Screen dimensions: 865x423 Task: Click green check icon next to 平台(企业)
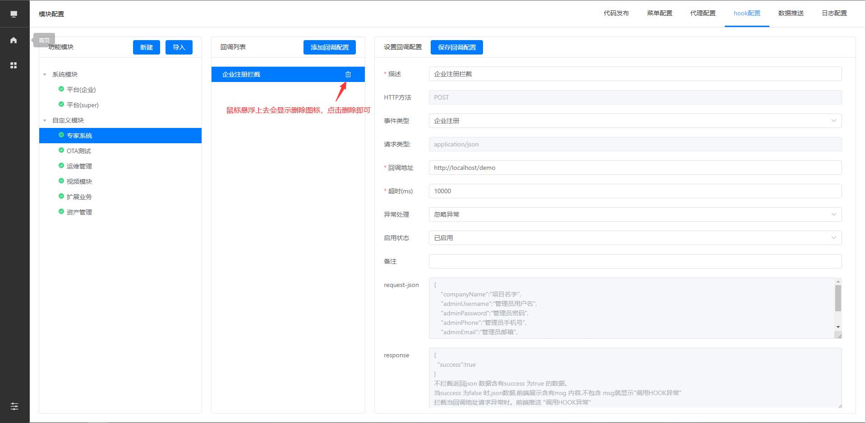click(61, 89)
